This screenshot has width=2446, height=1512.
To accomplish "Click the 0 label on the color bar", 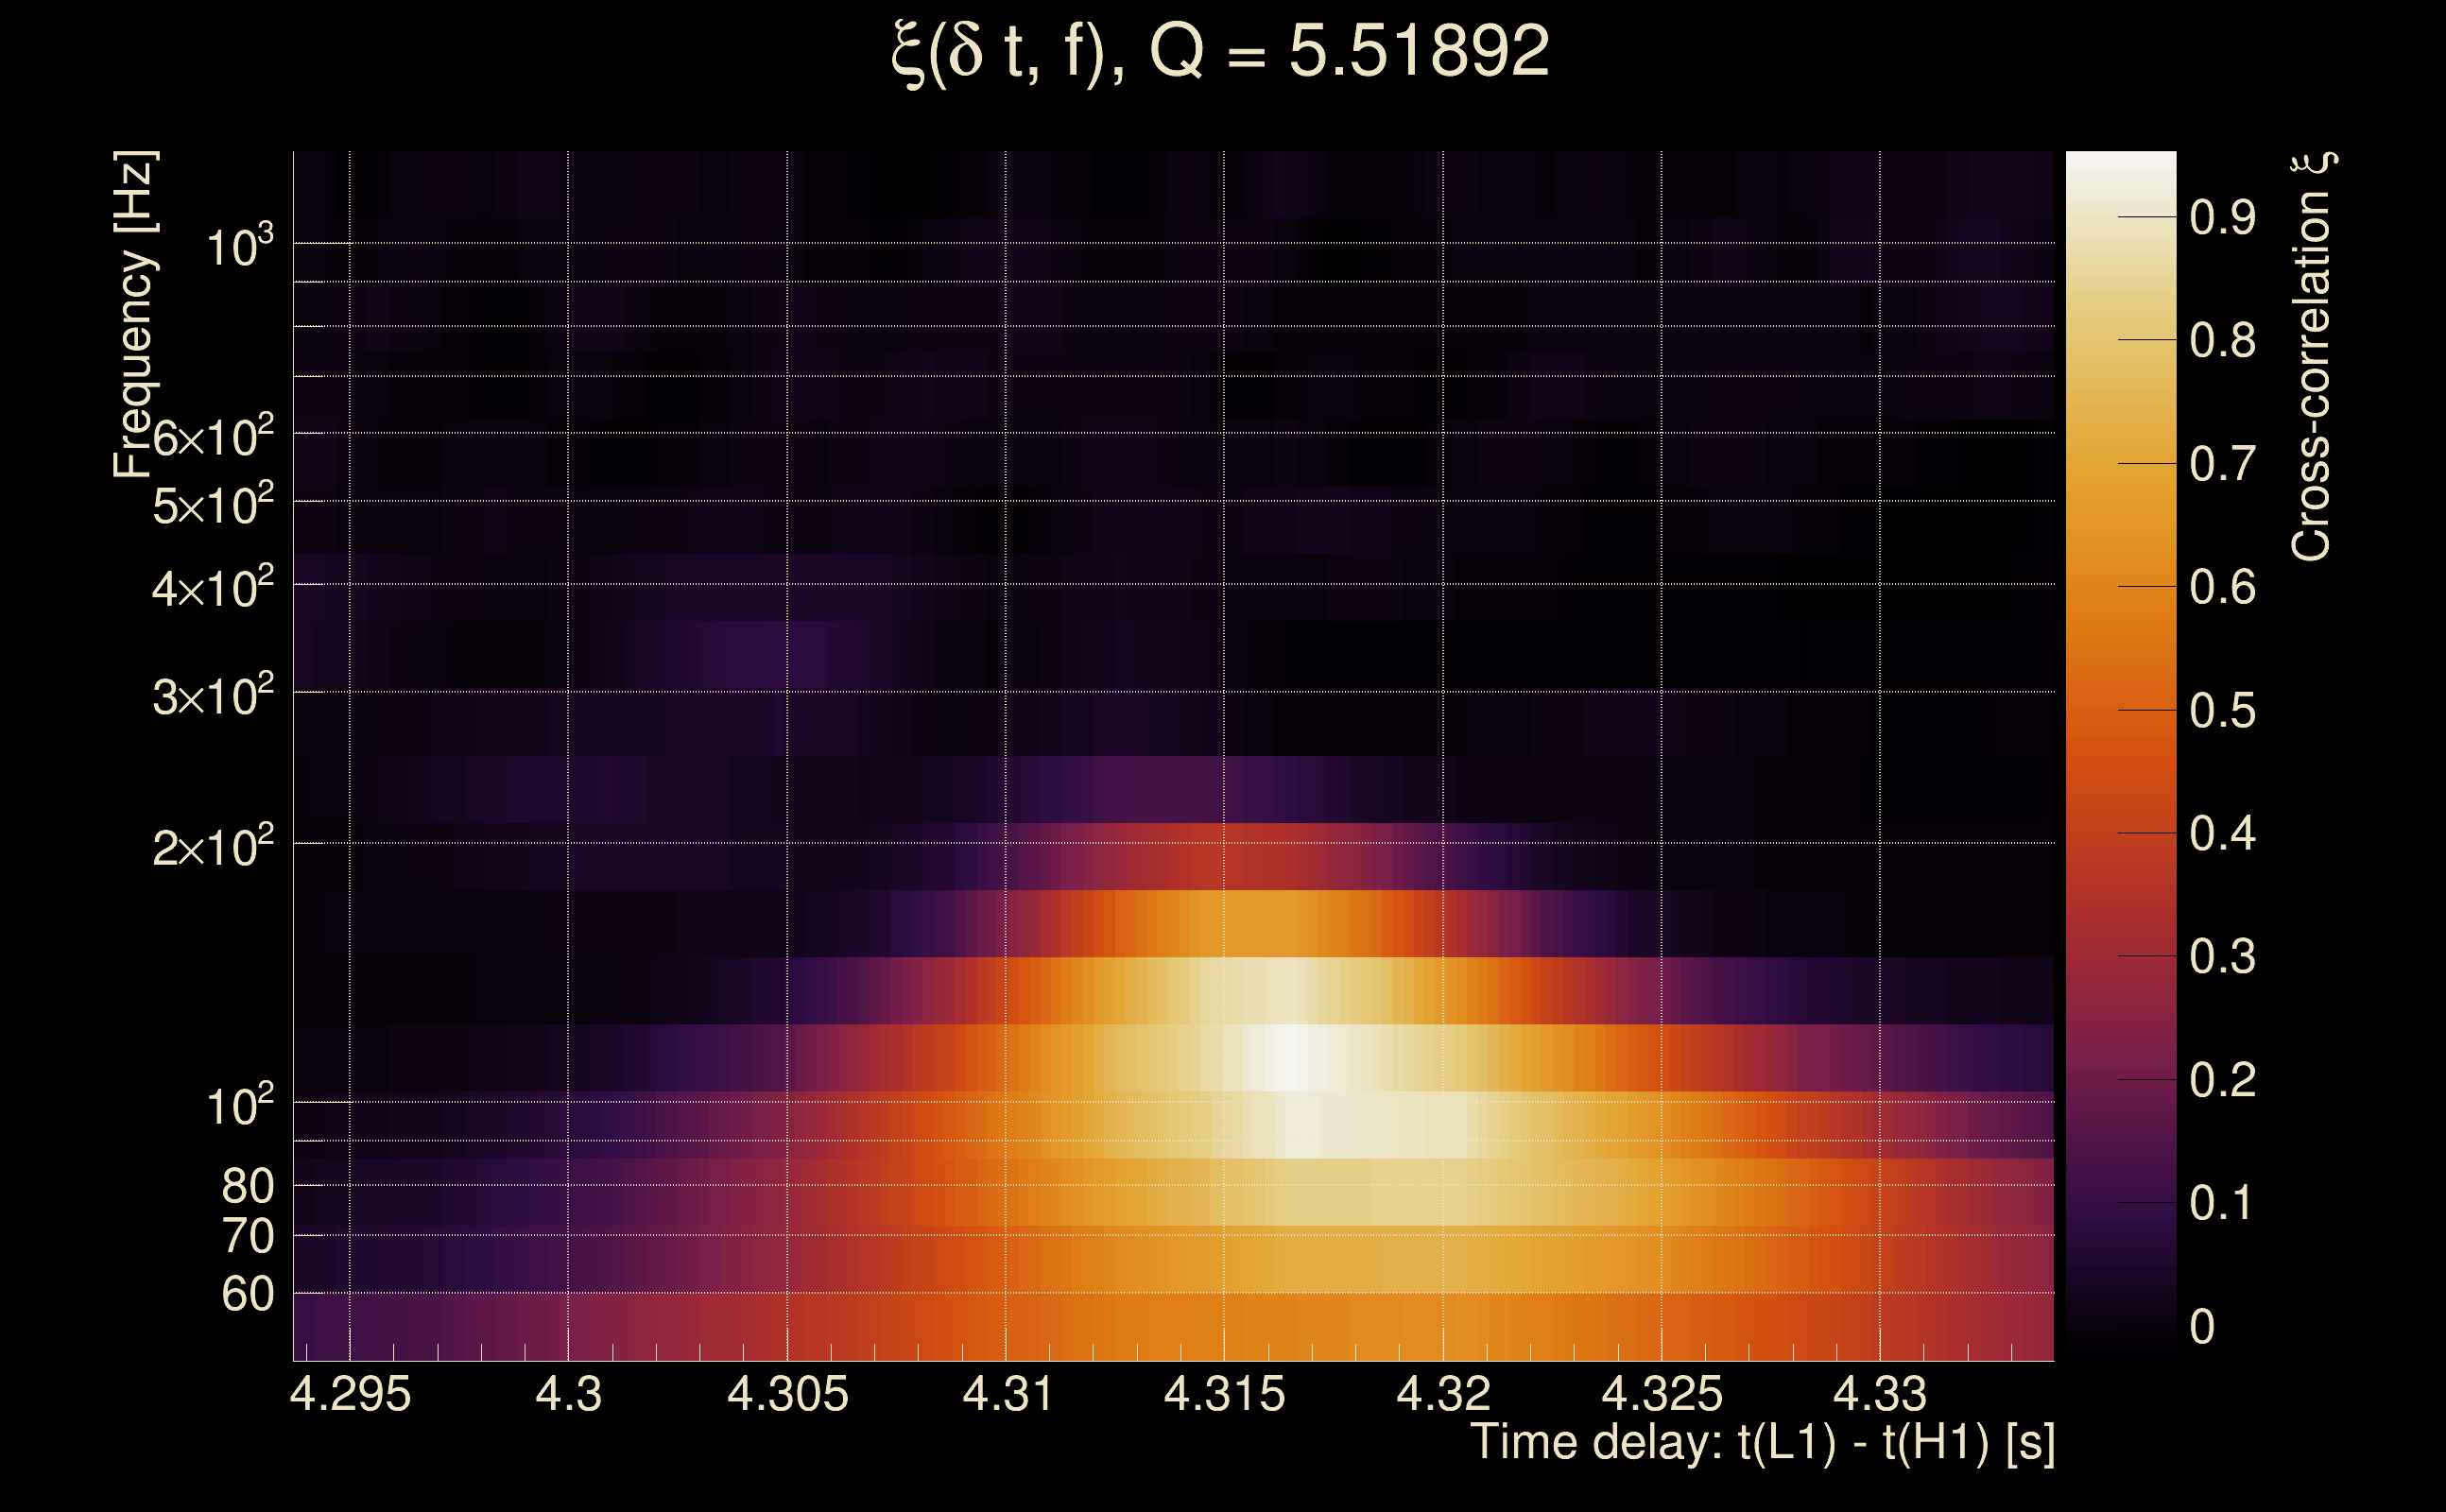I will tap(2202, 1327).
